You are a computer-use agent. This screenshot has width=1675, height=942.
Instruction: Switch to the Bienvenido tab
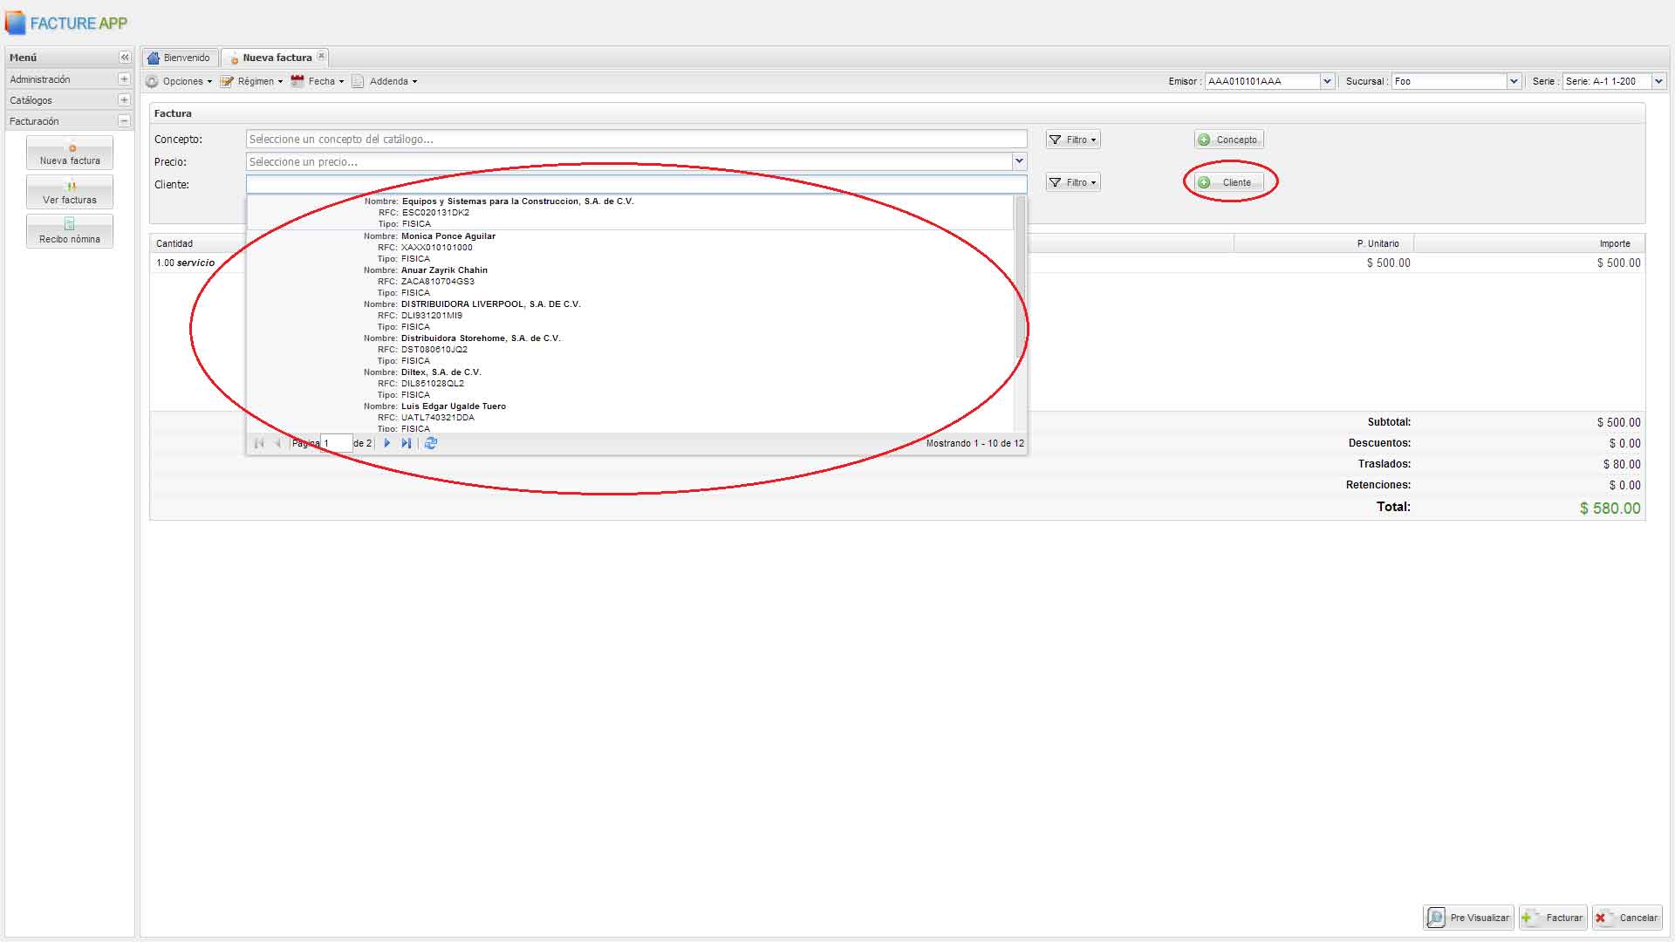pyautogui.click(x=180, y=58)
